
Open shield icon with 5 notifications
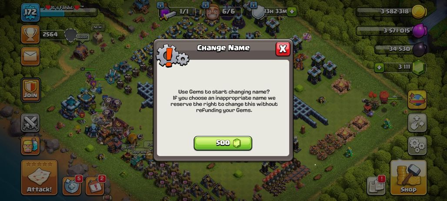click(x=72, y=185)
